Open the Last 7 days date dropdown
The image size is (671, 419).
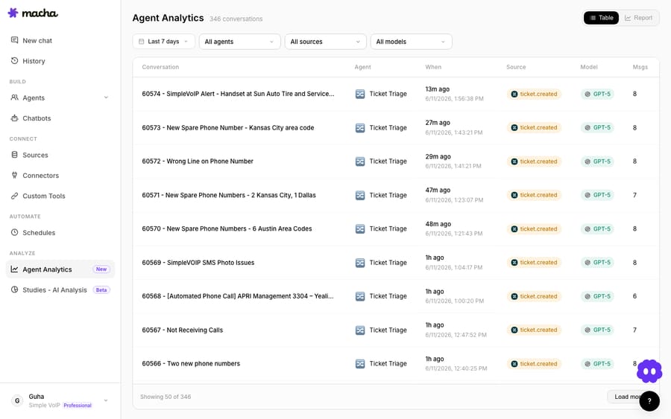163,42
